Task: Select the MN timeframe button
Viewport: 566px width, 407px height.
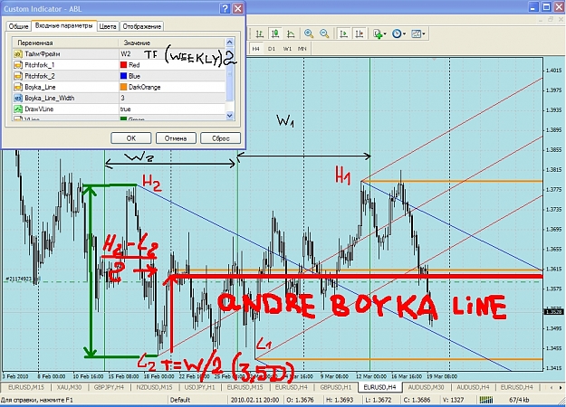Action: (302, 48)
